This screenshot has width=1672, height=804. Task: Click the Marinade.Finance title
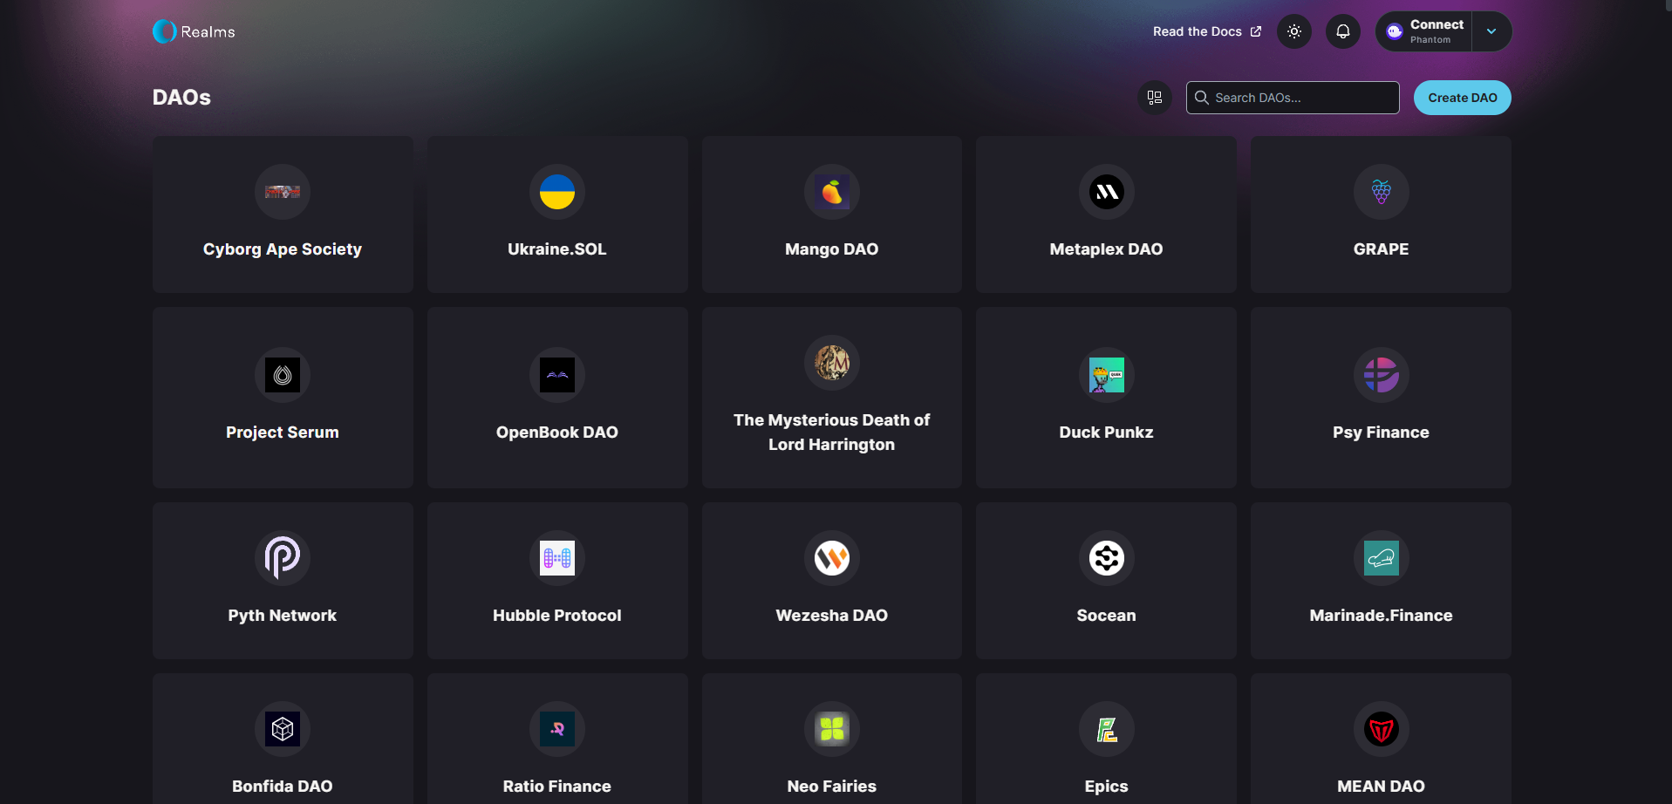click(1382, 616)
